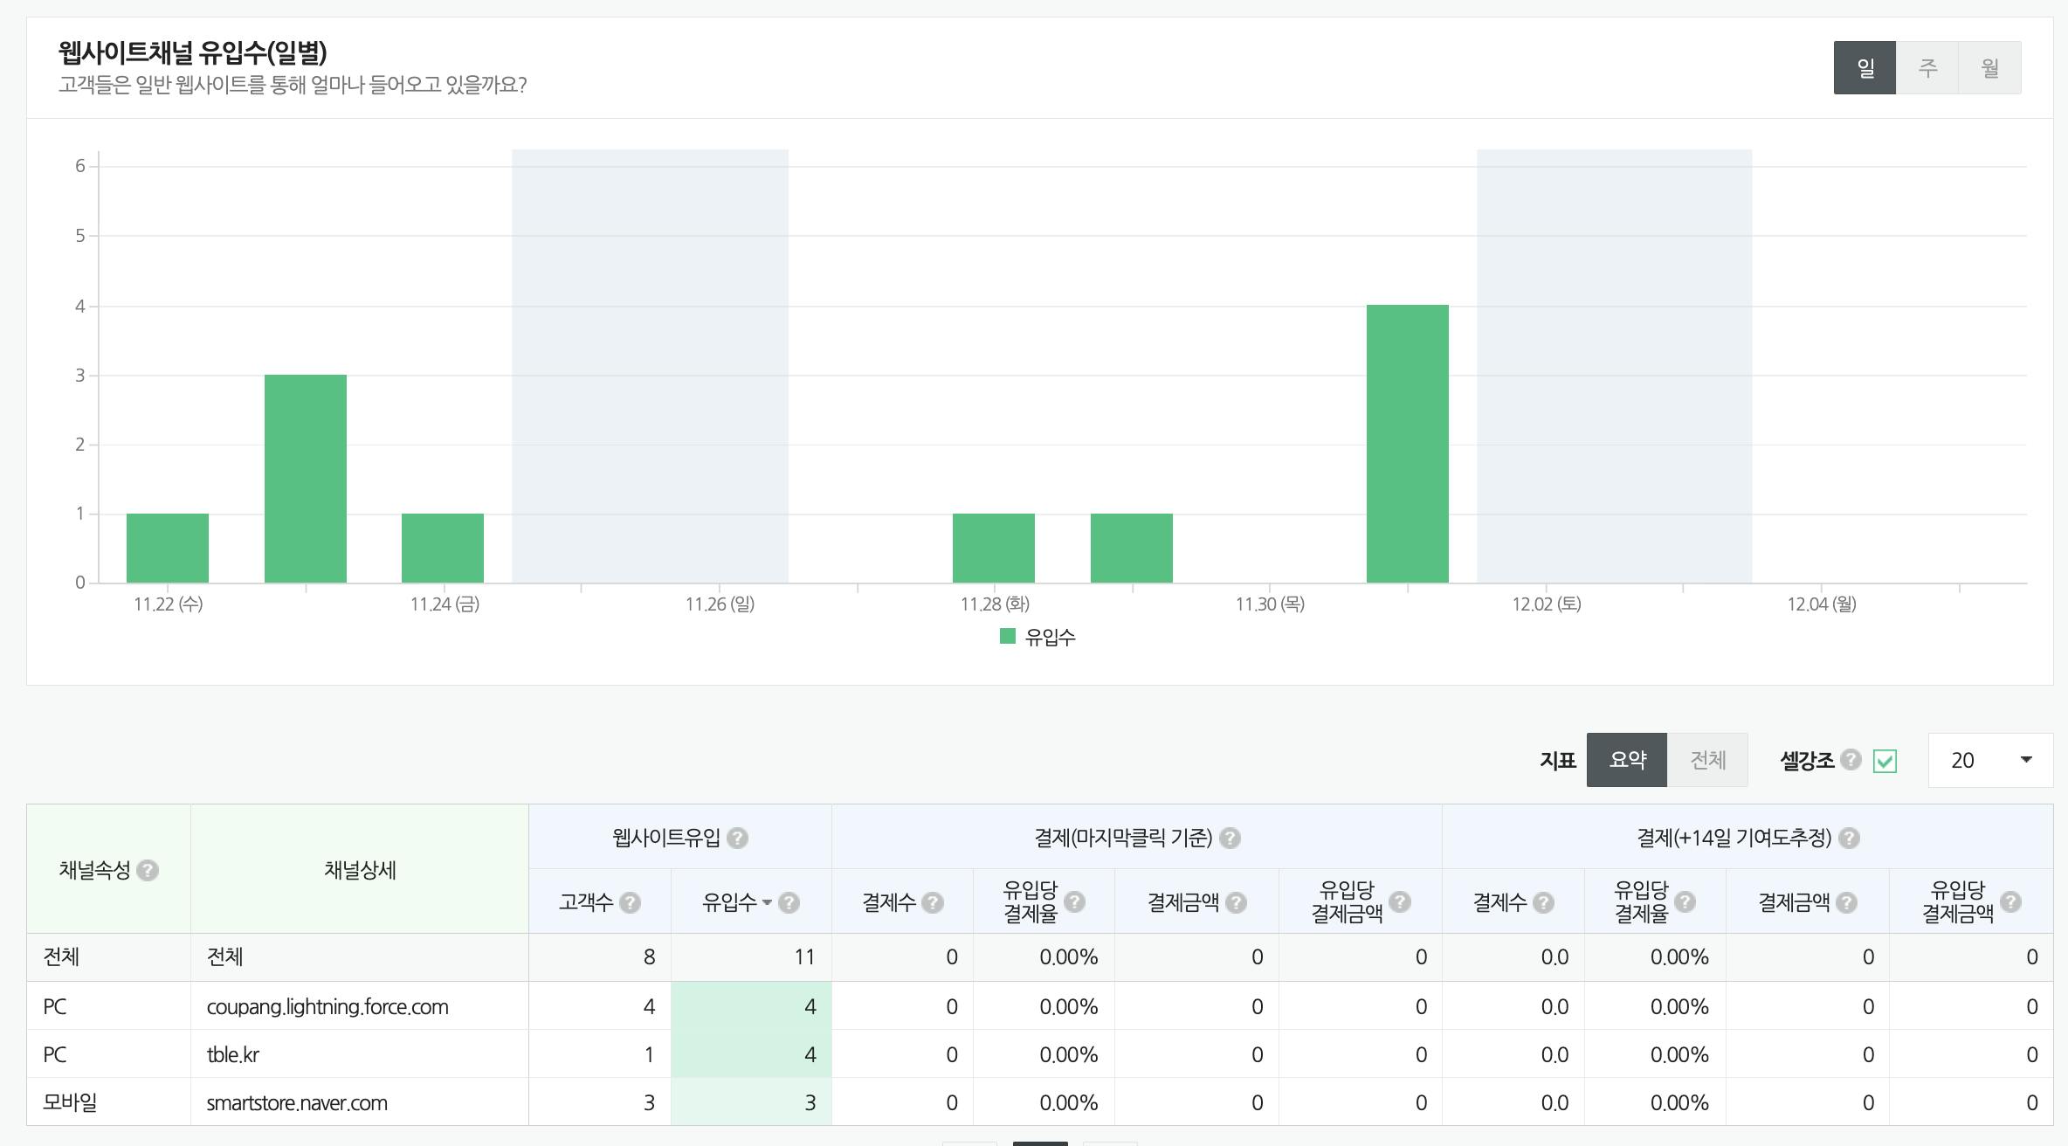Click help icon beside 유입수 column
The image size is (2068, 1146).
click(789, 902)
